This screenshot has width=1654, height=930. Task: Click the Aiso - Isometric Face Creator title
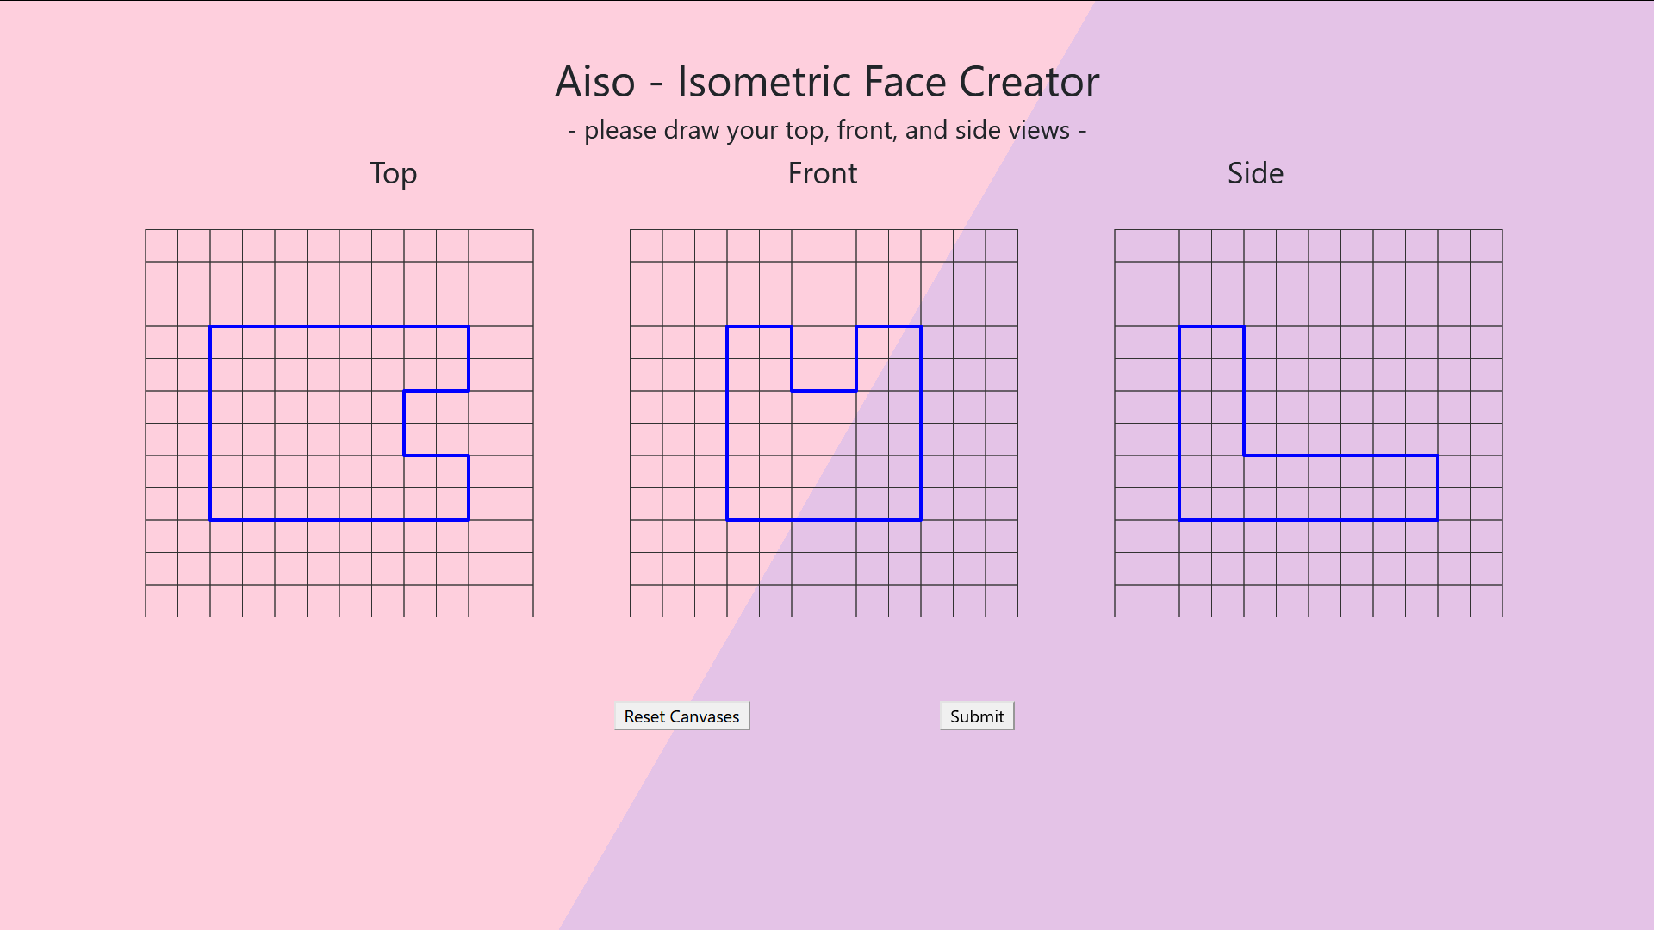(827, 82)
